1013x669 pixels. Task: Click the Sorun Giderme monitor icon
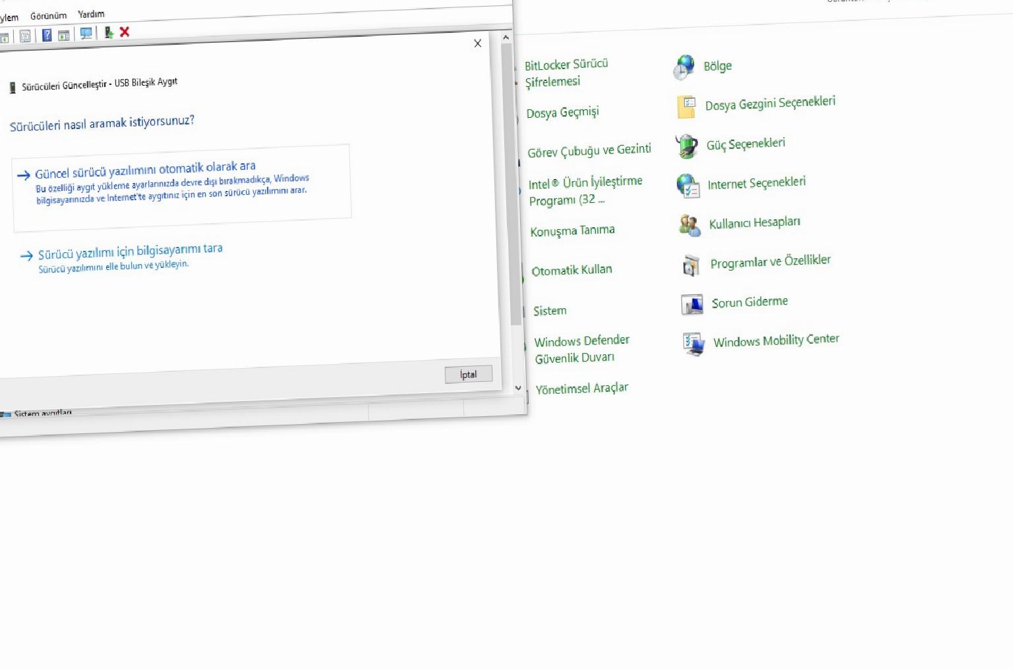click(x=692, y=304)
